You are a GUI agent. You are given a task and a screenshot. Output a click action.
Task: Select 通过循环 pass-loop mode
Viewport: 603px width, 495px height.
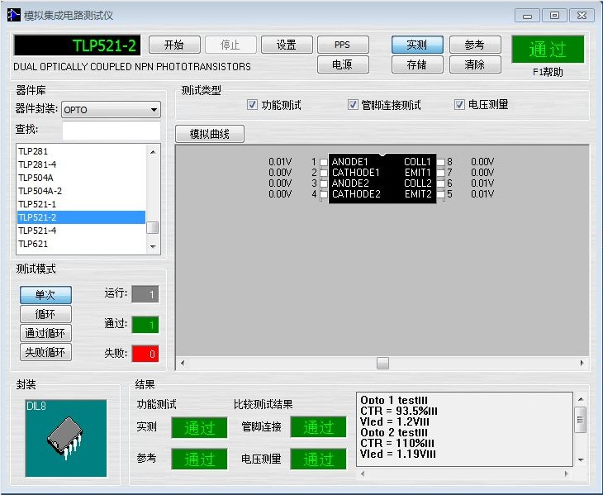click(x=45, y=333)
